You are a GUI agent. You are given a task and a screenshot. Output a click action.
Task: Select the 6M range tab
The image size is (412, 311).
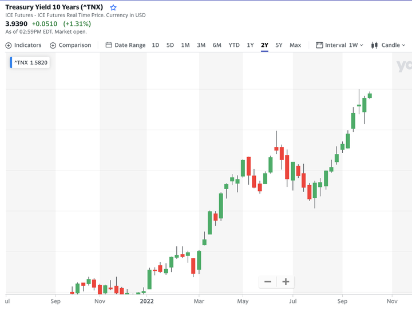tap(217, 45)
